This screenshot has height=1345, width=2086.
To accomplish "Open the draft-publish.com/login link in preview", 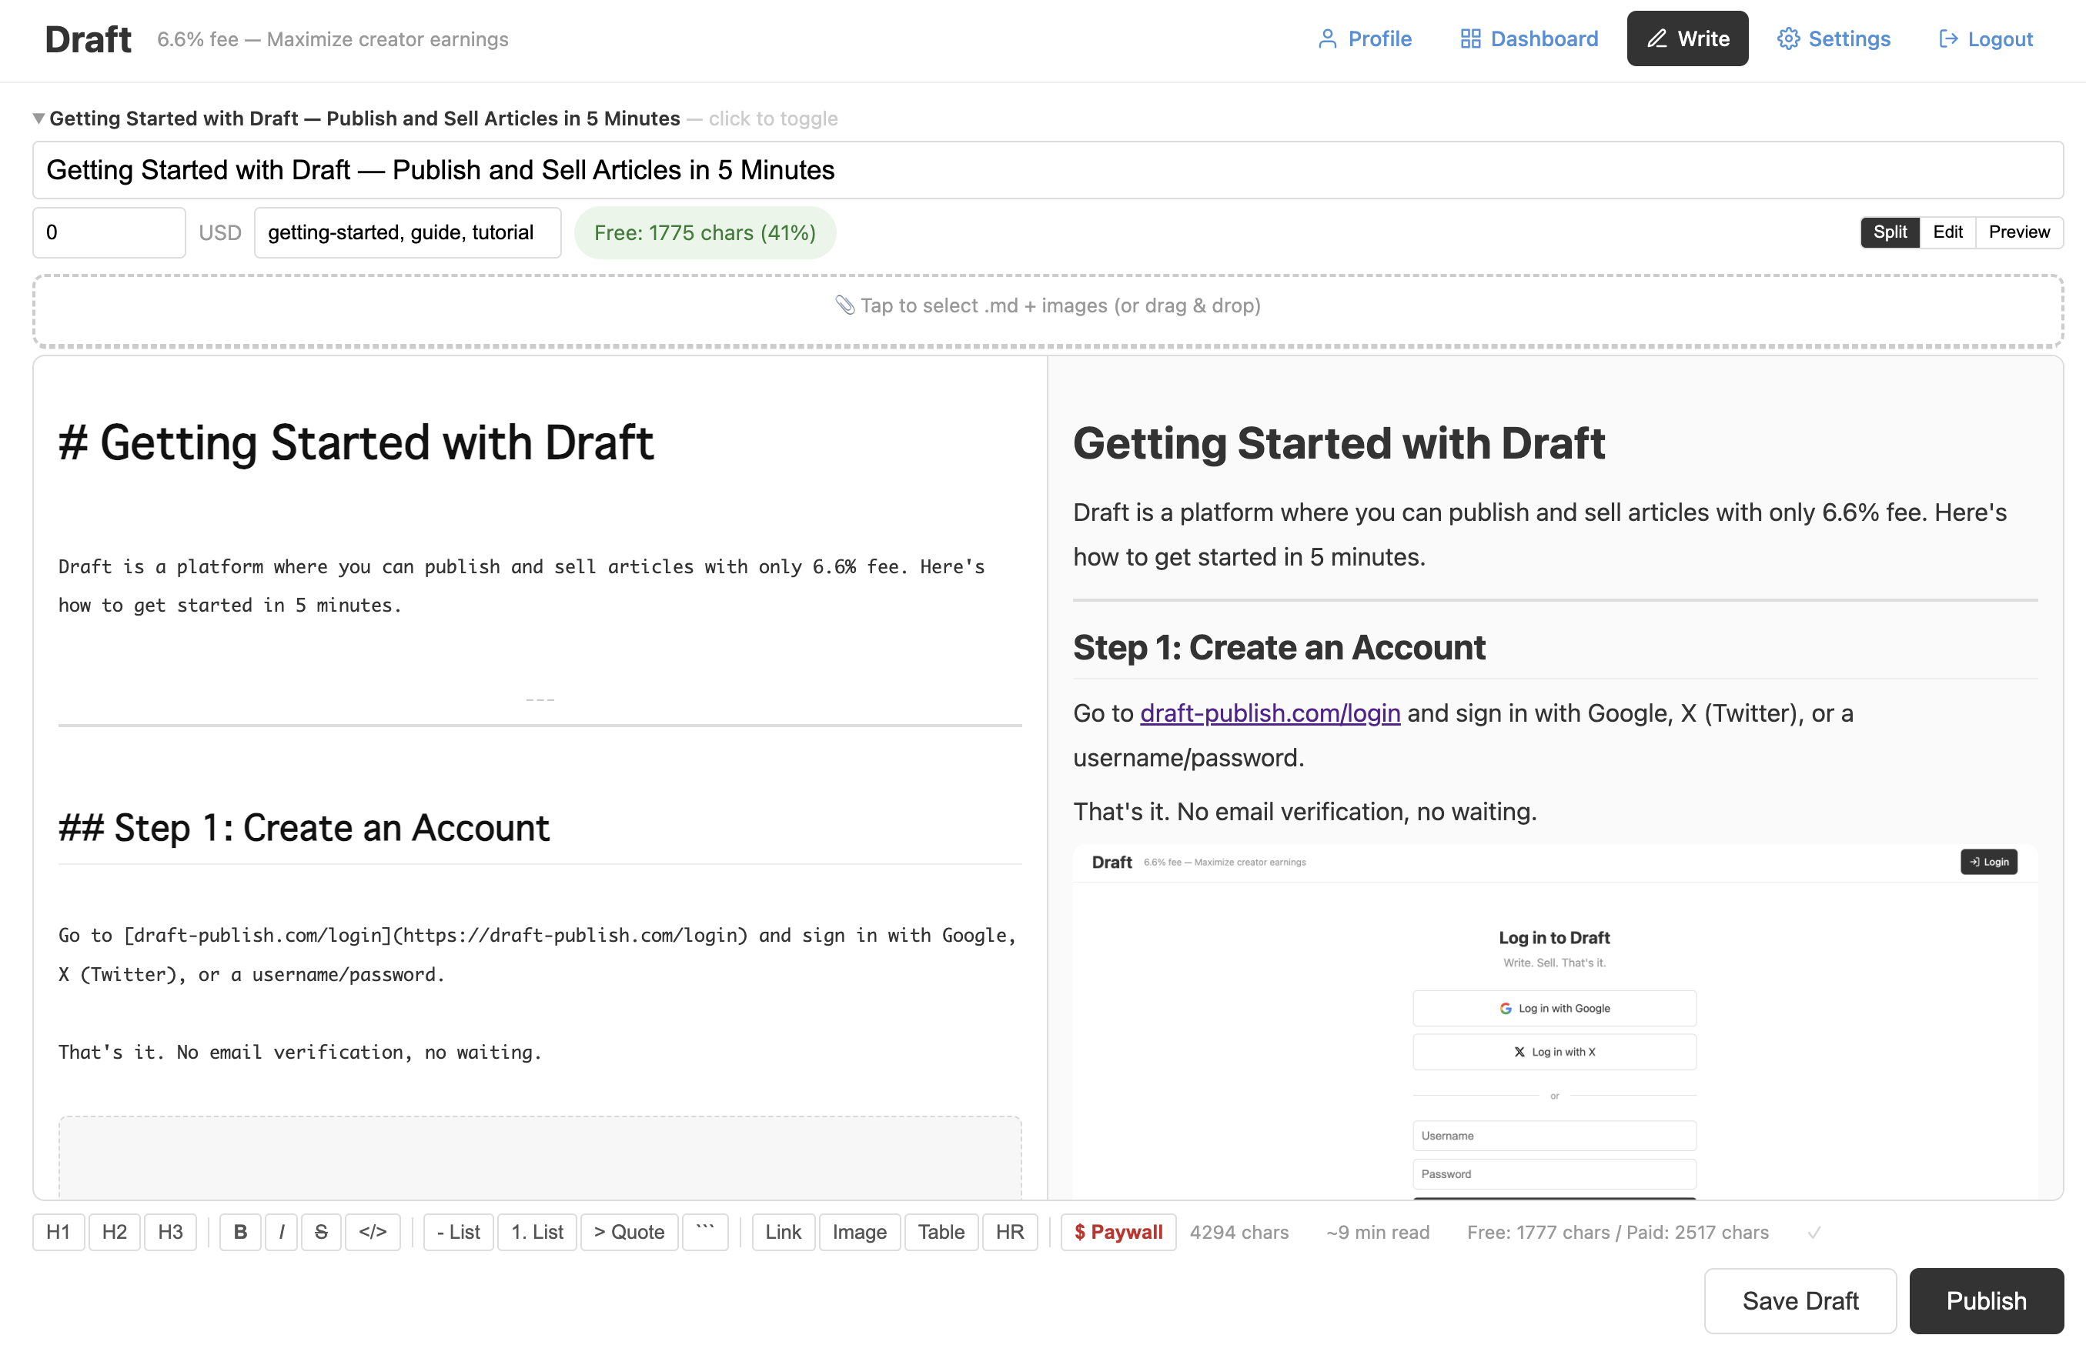I will pos(1270,713).
